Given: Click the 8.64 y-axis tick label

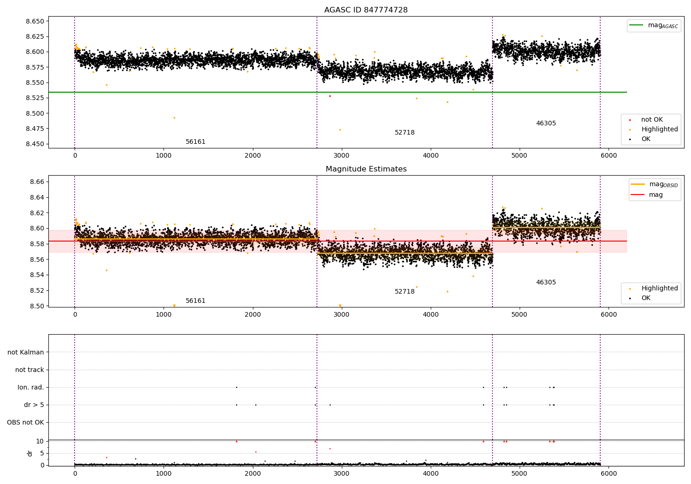Looking at the screenshot, I should 37,198.
